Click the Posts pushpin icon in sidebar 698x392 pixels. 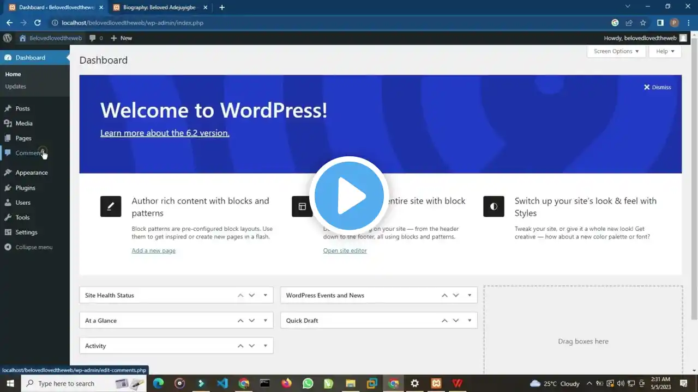(8, 108)
